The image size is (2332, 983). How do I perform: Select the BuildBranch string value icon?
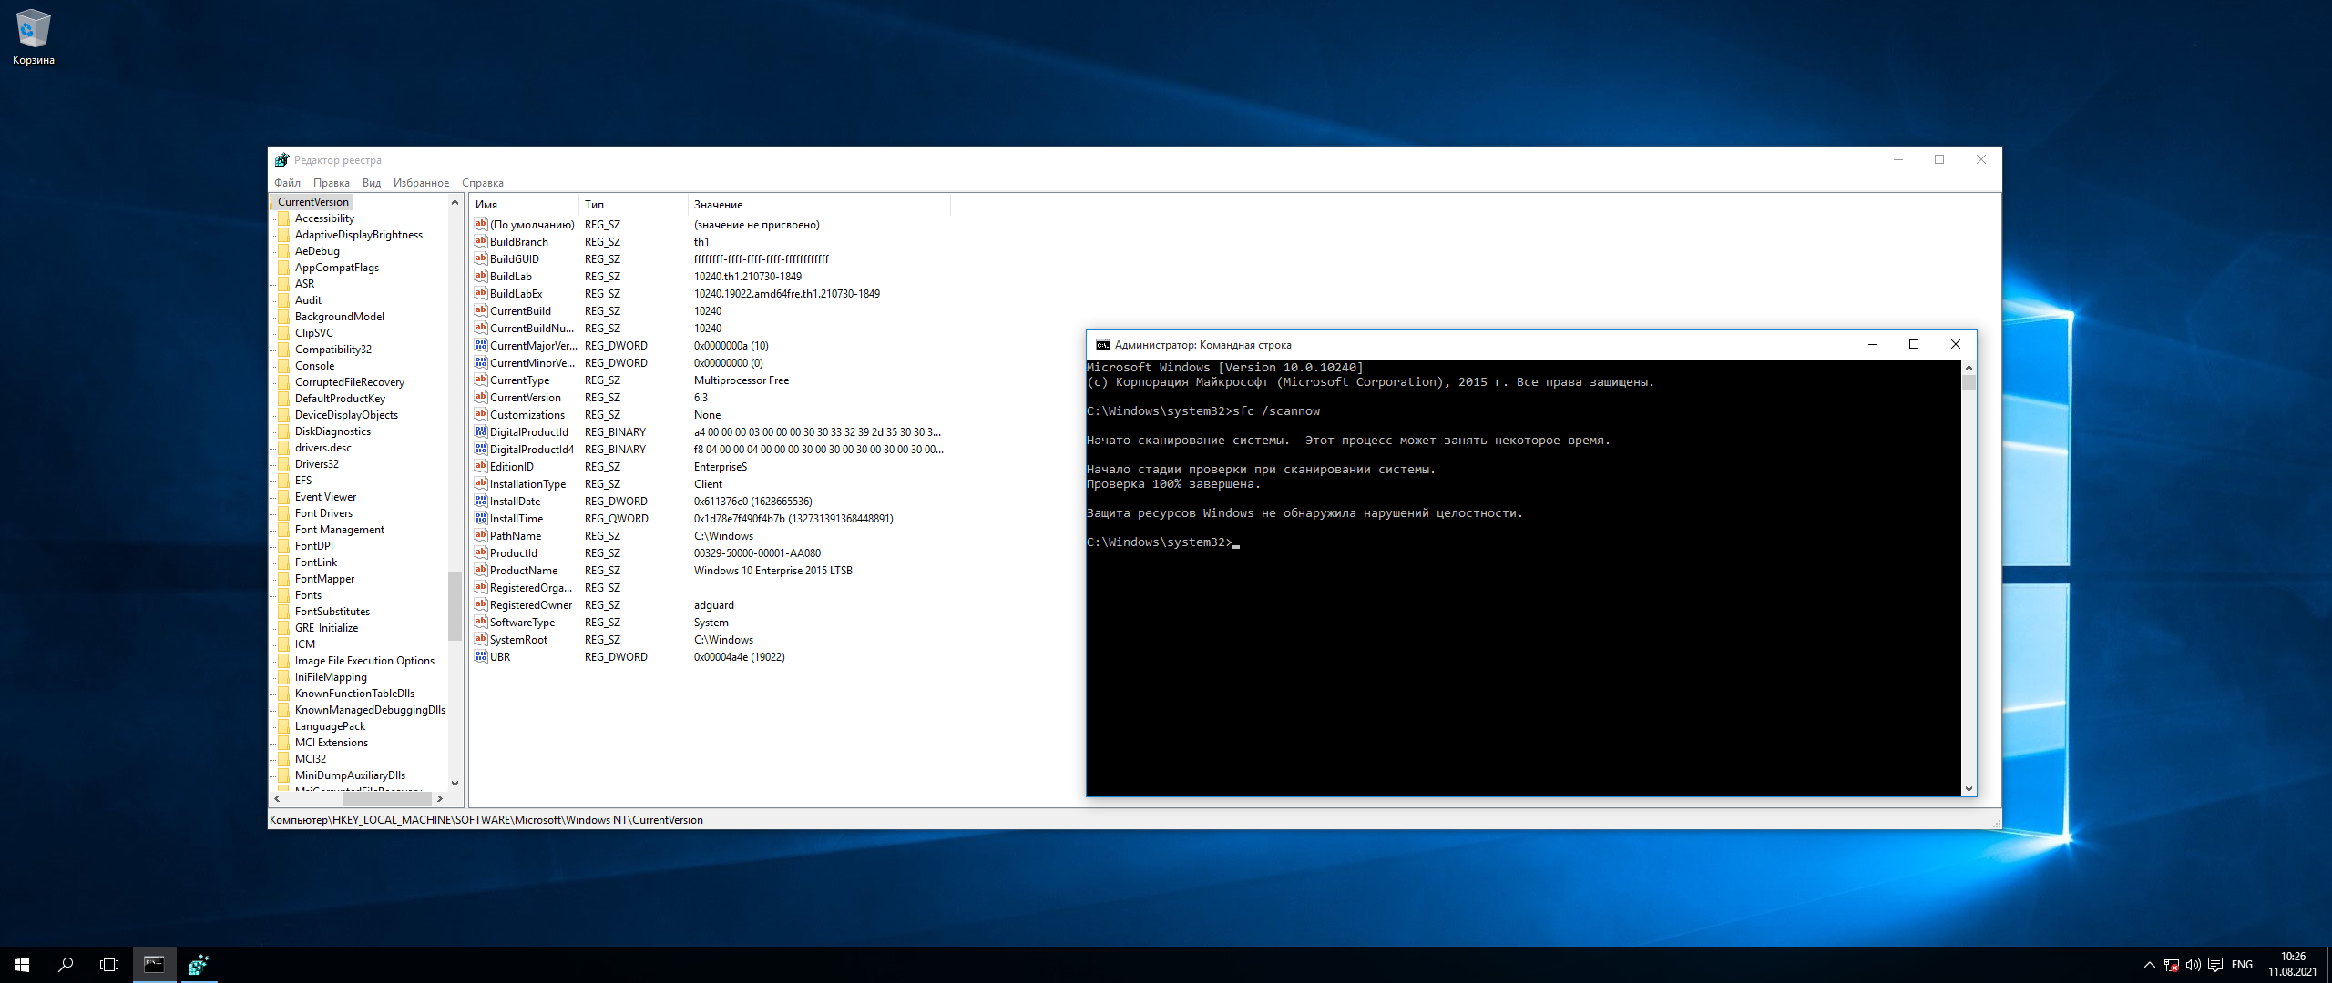[x=481, y=241]
